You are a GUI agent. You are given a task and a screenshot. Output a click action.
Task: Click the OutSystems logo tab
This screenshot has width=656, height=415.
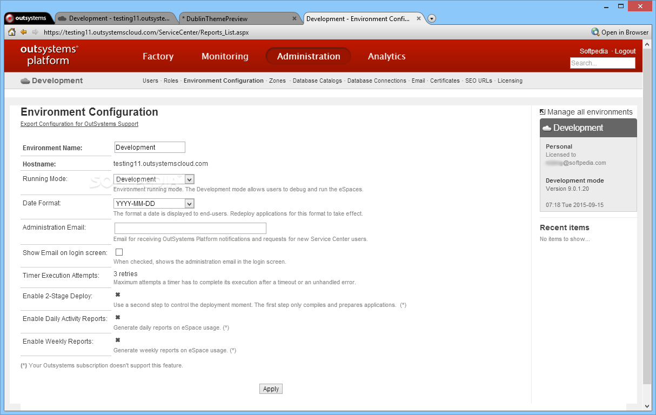point(28,18)
